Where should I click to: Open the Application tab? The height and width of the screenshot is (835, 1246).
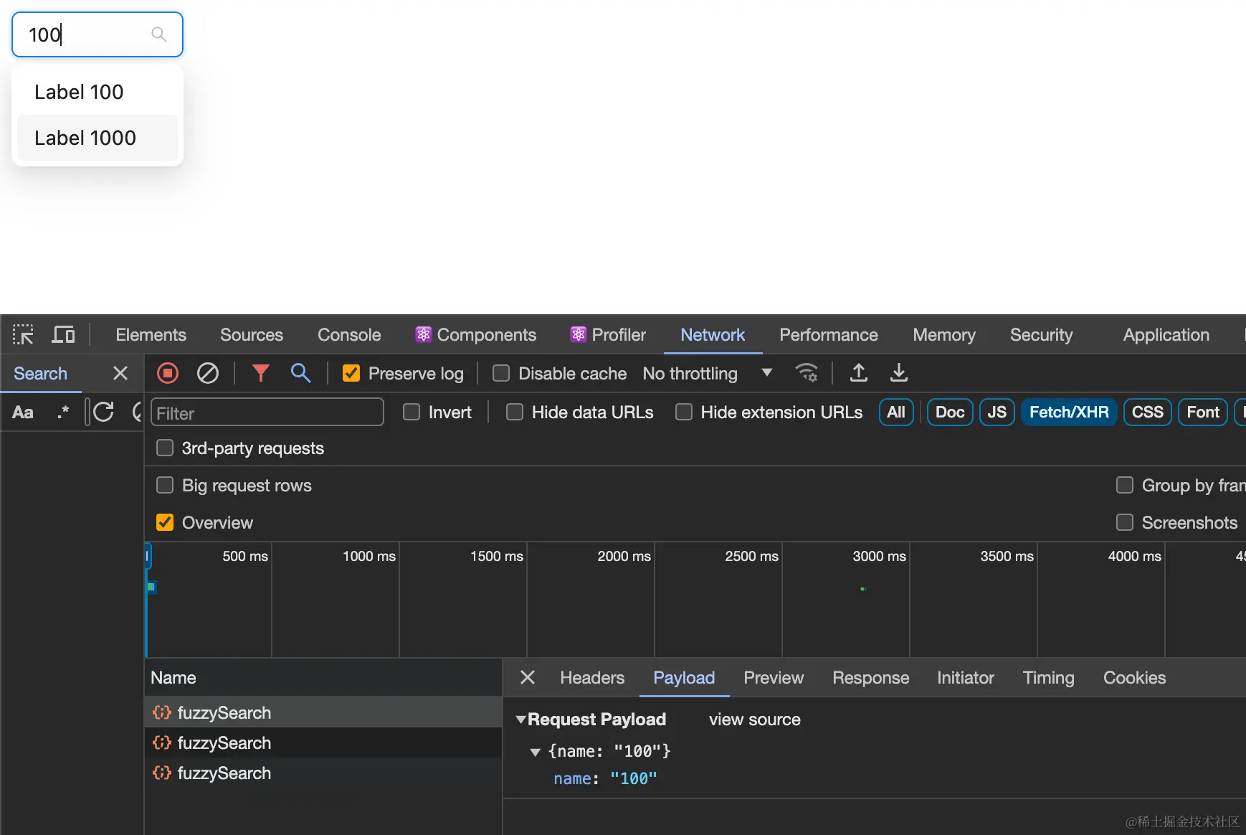point(1166,335)
